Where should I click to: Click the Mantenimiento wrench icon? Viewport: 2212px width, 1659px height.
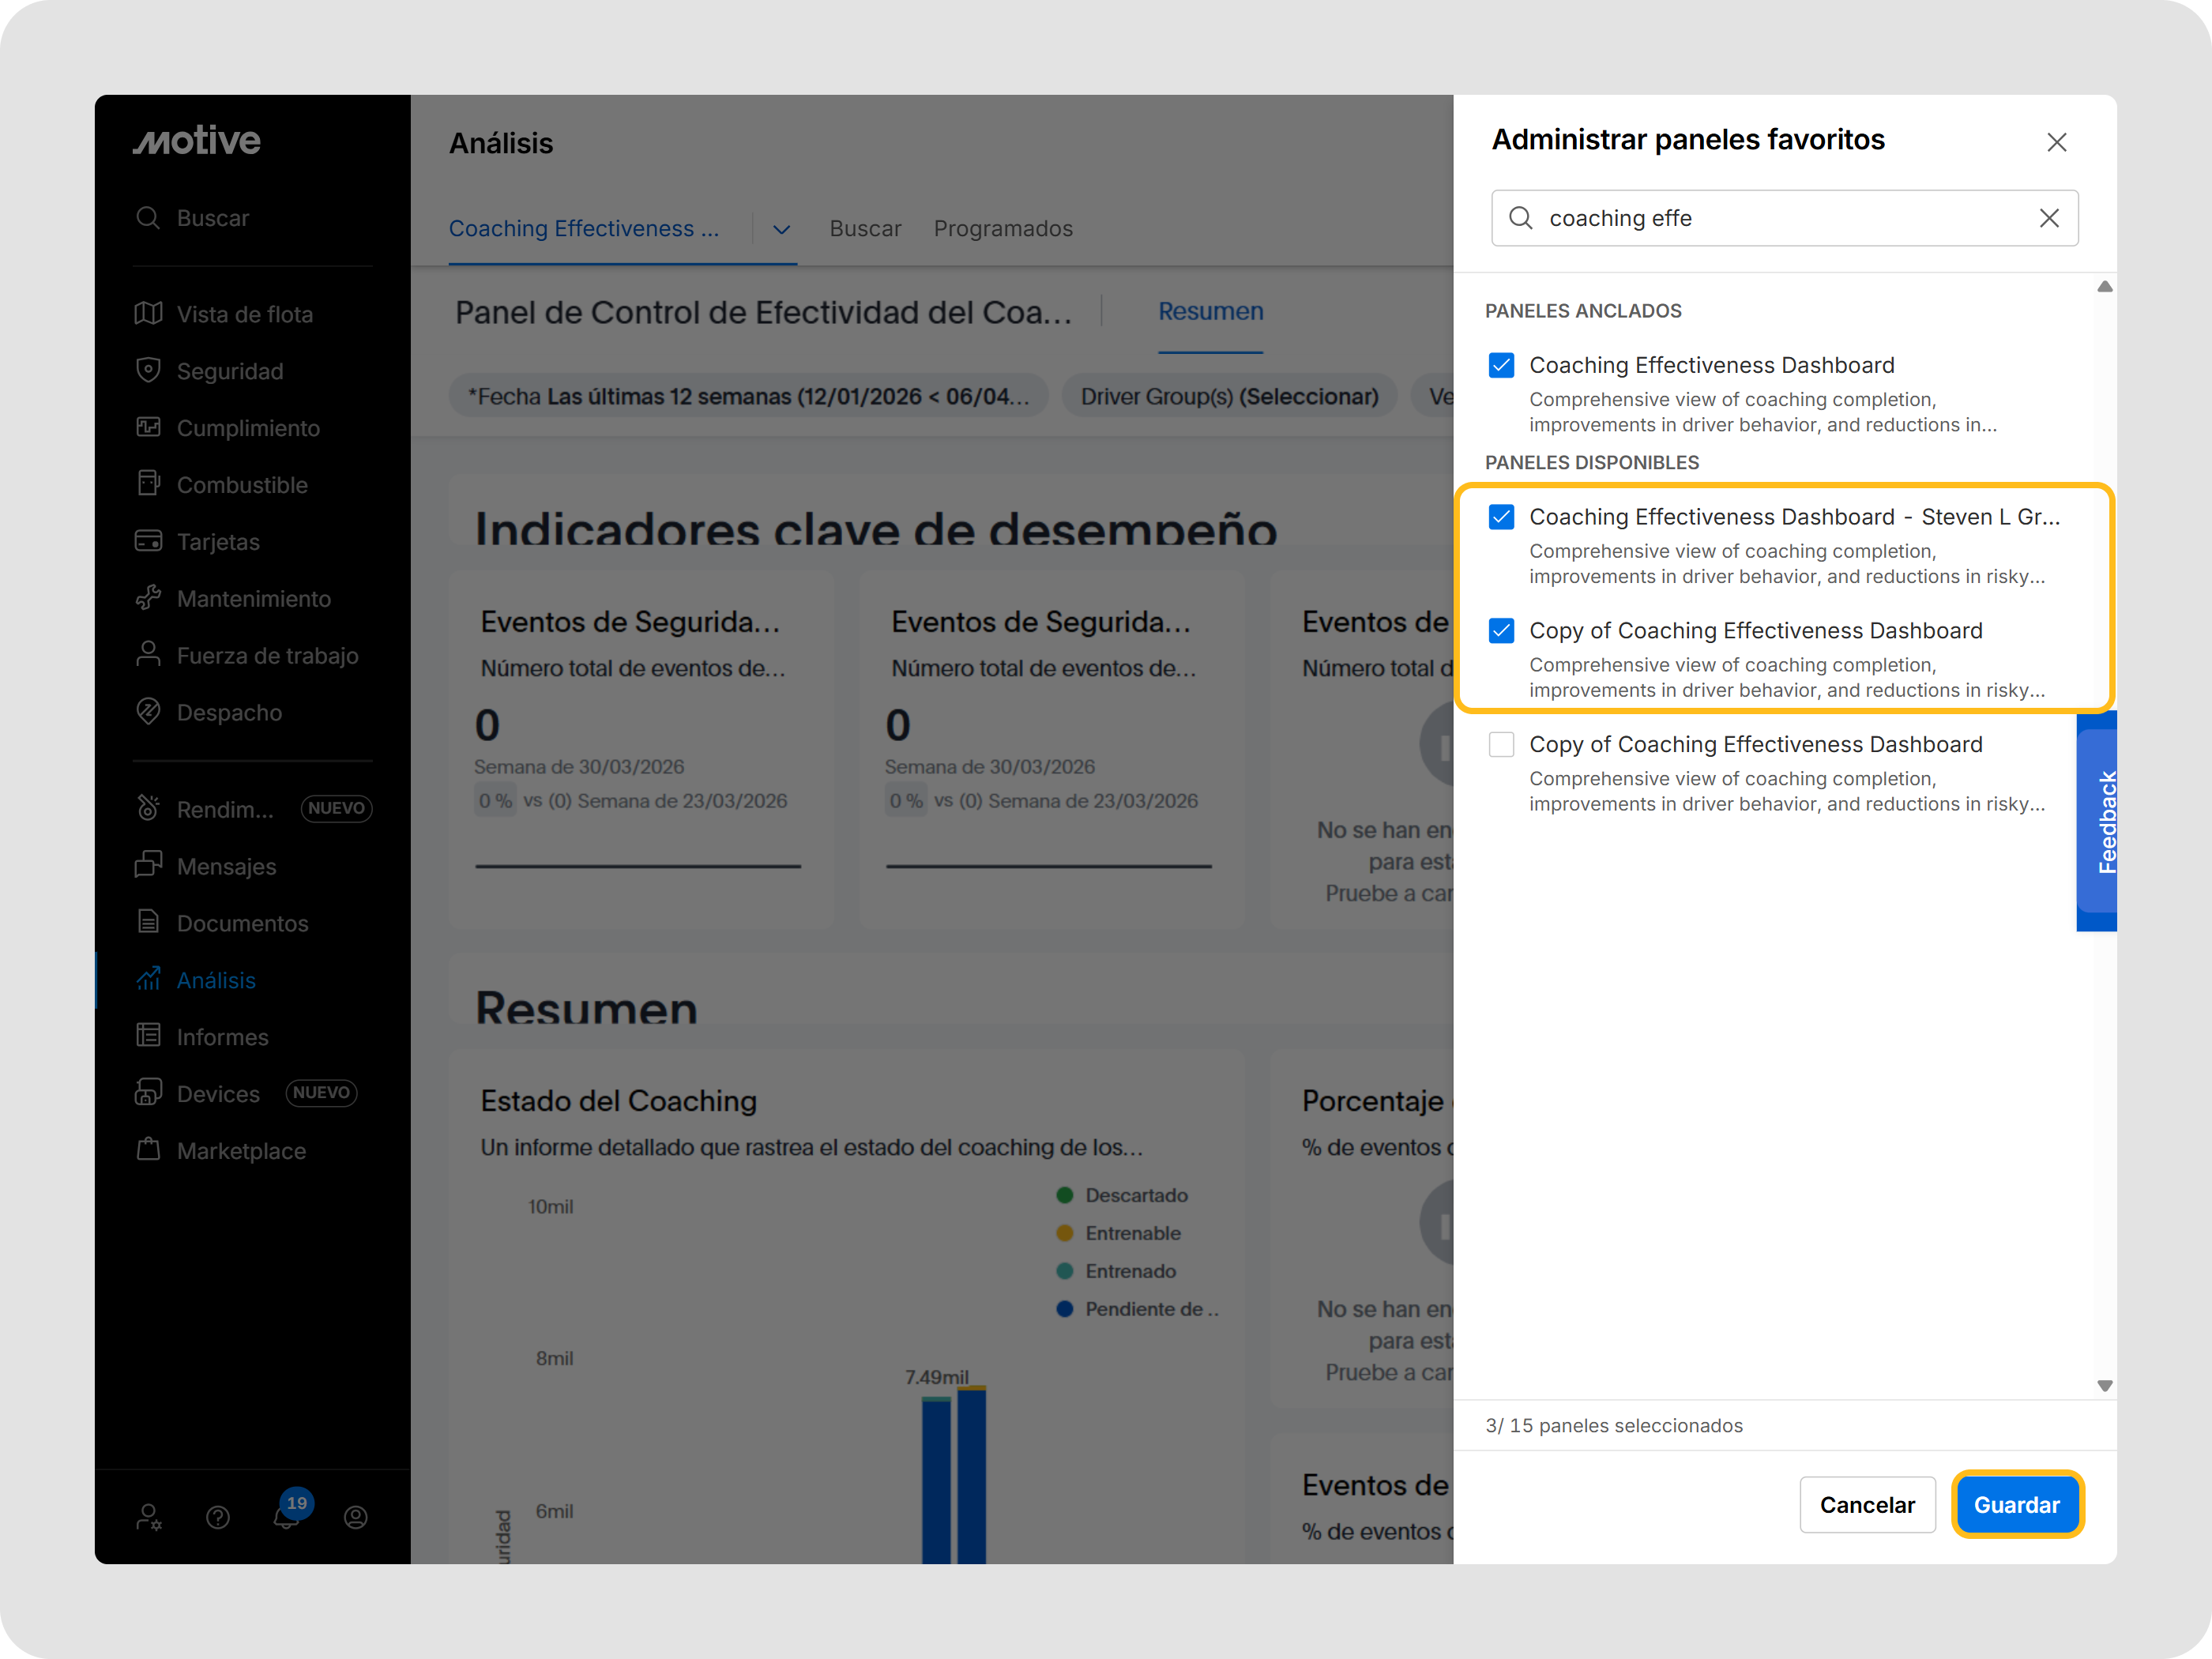coord(148,598)
